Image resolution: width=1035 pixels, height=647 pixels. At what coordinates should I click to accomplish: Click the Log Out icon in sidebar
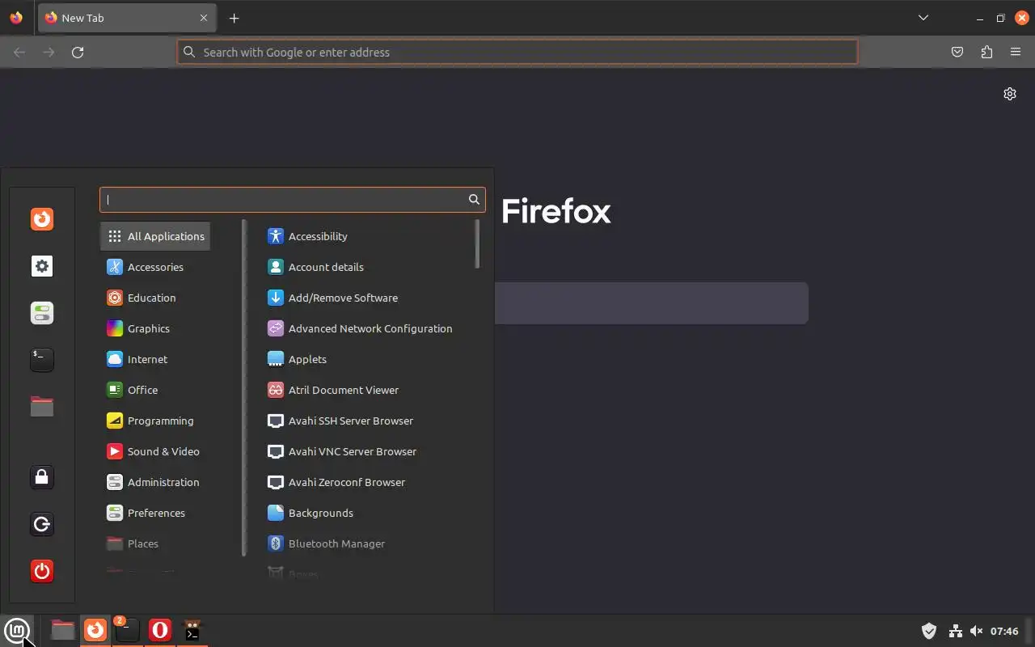42,524
